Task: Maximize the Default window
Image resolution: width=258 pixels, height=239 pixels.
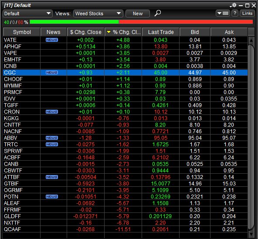Action: (247, 6)
